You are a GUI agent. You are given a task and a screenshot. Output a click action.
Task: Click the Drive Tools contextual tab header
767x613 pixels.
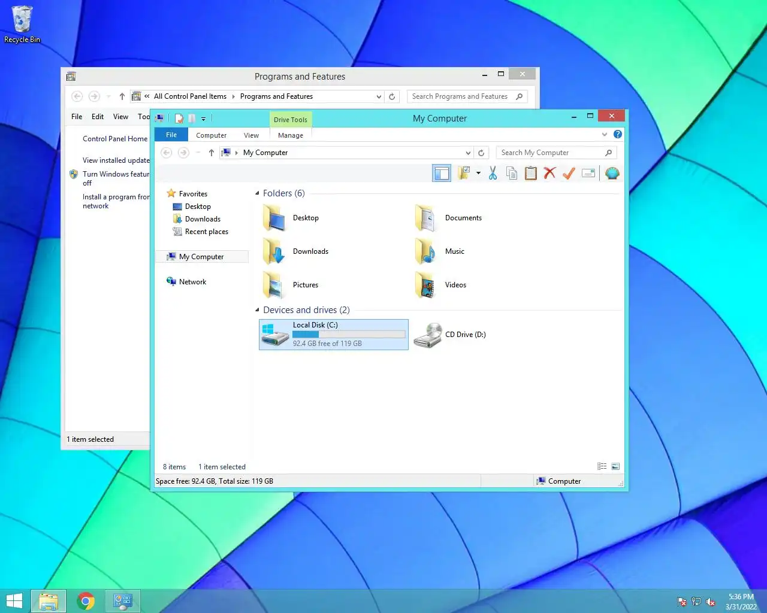(291, 120)
